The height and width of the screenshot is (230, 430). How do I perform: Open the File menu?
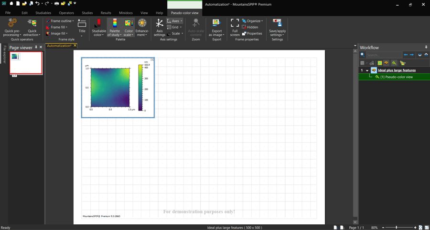[x=8, y=13]
